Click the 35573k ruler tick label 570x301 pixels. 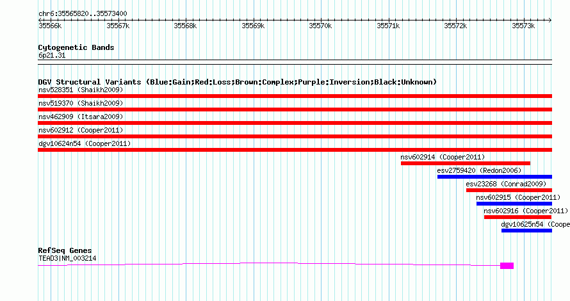point(523,26)
